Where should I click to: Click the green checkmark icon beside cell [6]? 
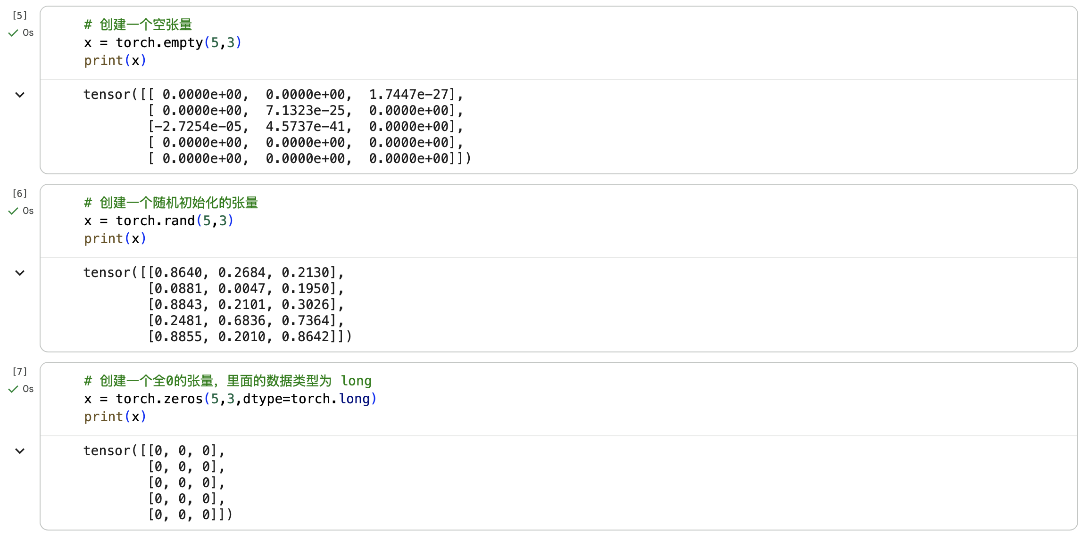point(13,211)
